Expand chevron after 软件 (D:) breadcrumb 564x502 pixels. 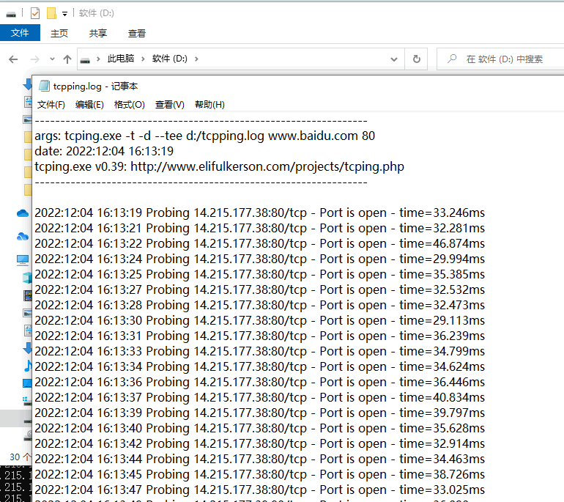(196, 59)
